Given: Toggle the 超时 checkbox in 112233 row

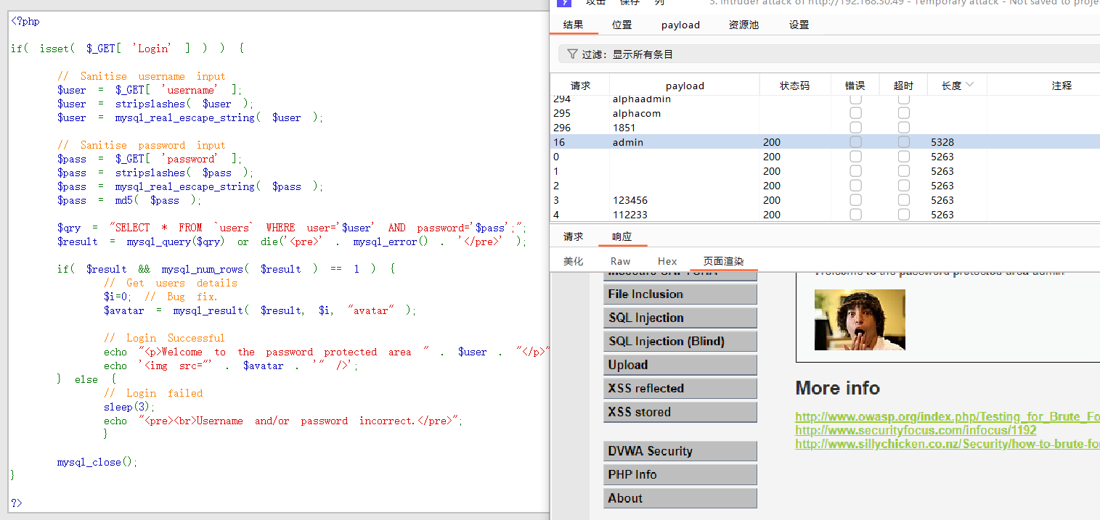Looking at the screenshot, I should click(x=904, y=215).
